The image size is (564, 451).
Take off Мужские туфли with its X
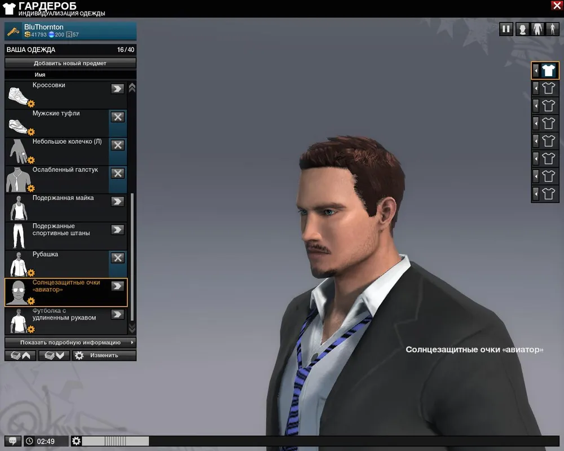[x=118, y=117]
